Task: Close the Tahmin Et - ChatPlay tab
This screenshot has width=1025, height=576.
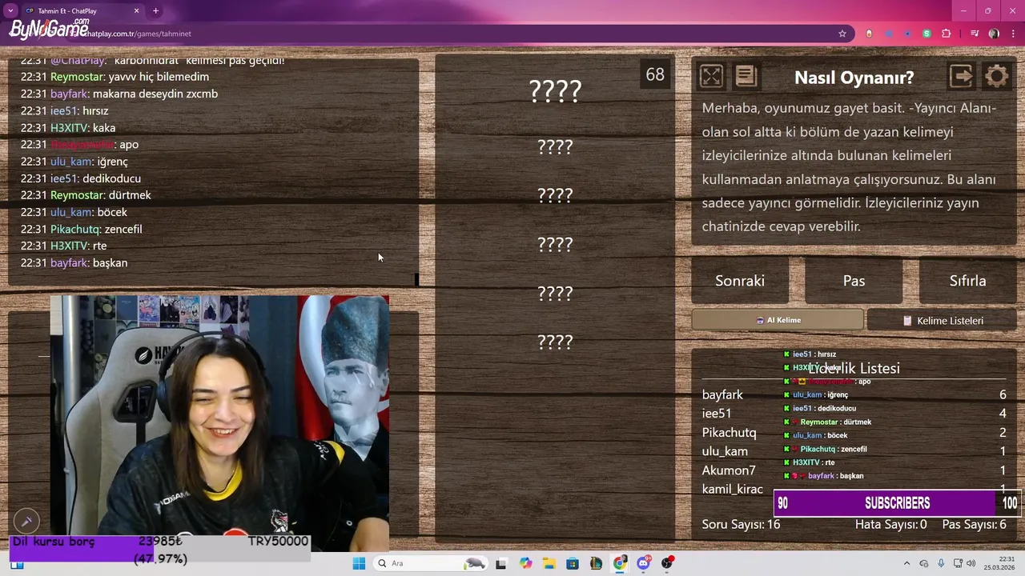Action: 136,10
